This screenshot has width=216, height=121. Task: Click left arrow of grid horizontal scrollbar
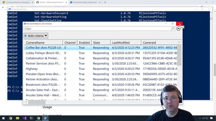[26, 102]
